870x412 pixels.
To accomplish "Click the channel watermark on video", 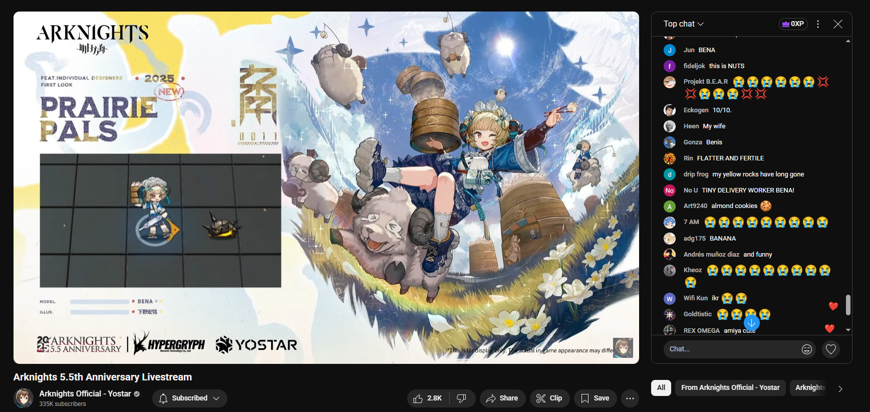I will point(623,348).
